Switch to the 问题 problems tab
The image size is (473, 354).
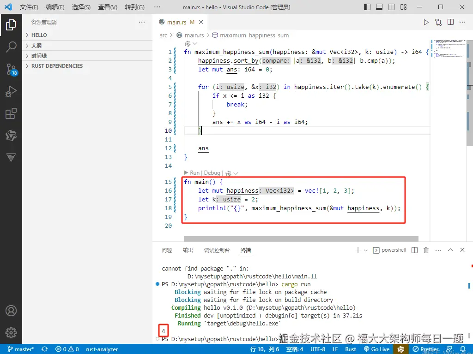[166, 250]
